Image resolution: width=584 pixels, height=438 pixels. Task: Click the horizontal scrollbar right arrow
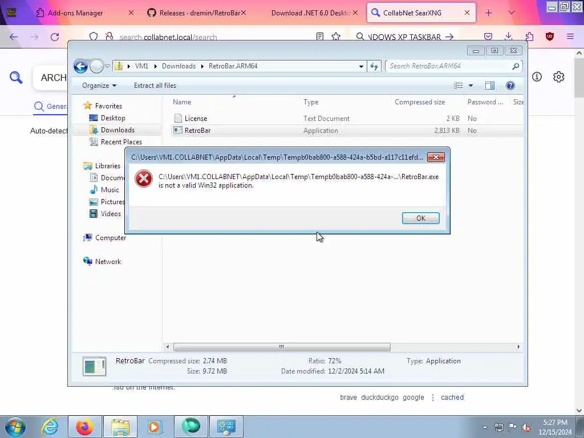click(518, 347)
